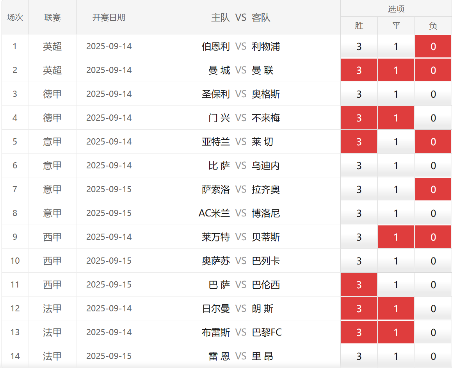Select win (3) for 雷恩 vs 里昂
The image size is (452, 368).
[x=359, y=356]
